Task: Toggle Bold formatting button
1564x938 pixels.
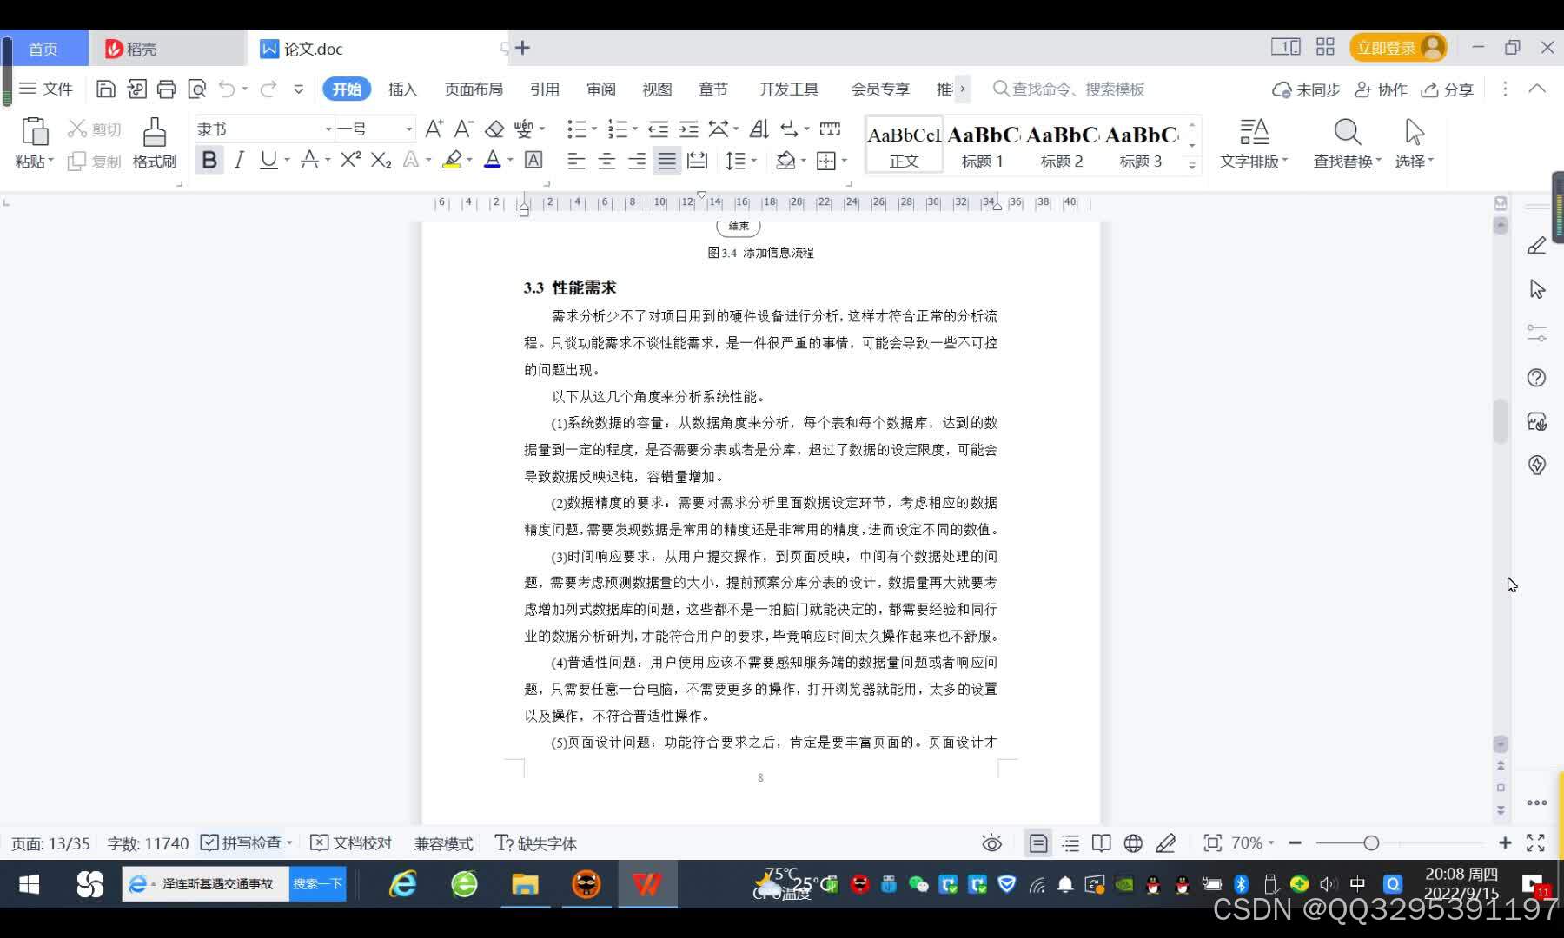Action: [209, 161]
